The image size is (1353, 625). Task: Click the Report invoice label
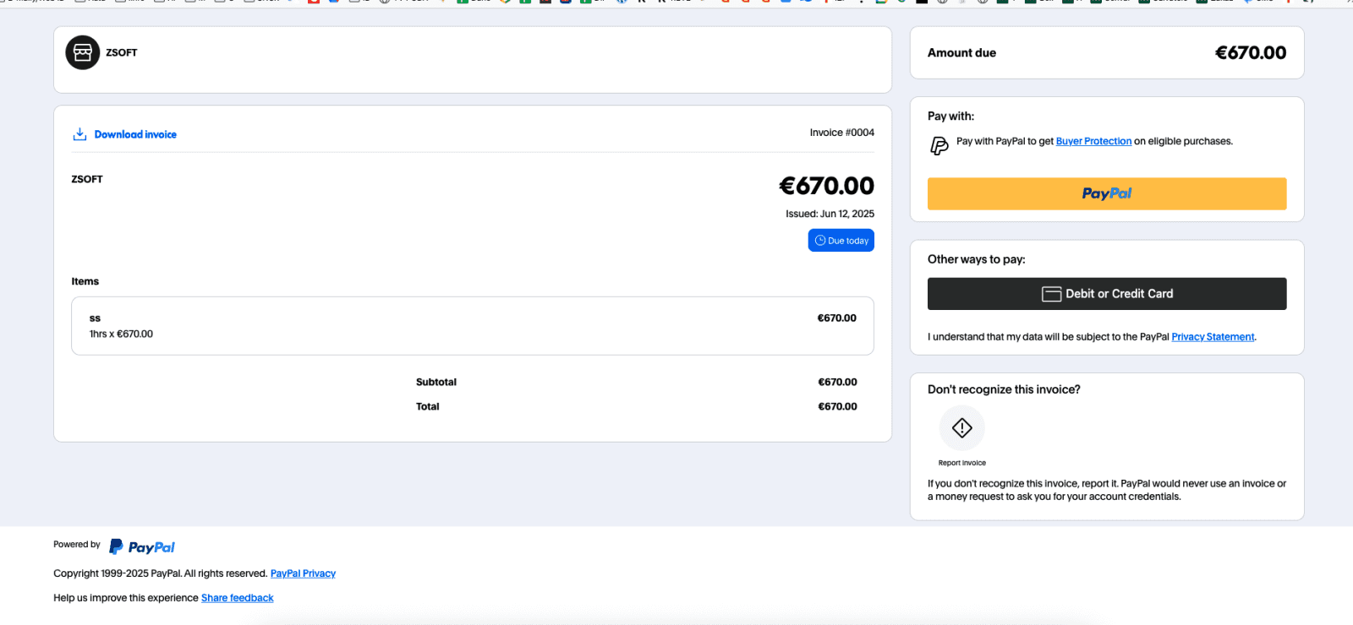(962, 463)
